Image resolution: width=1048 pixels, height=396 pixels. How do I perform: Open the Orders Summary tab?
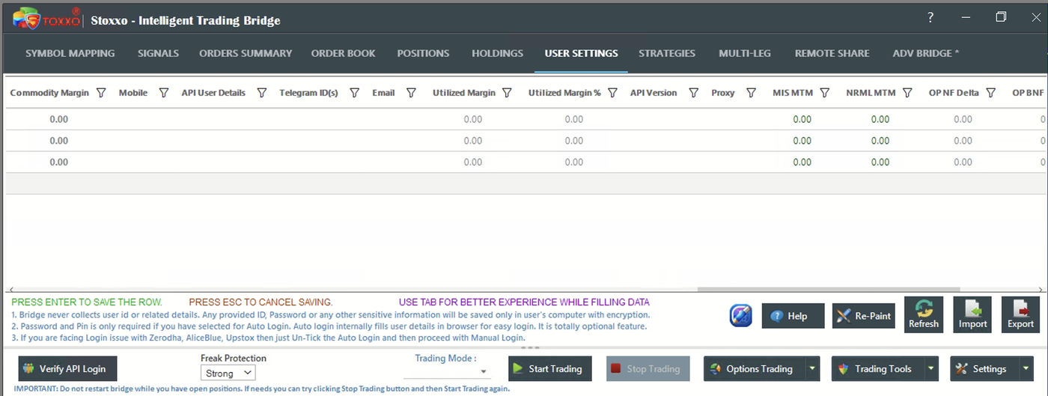pos(246,53)
